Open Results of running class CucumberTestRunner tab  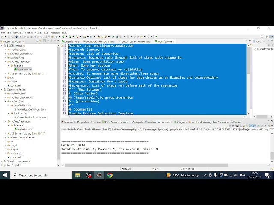point(215,122)
